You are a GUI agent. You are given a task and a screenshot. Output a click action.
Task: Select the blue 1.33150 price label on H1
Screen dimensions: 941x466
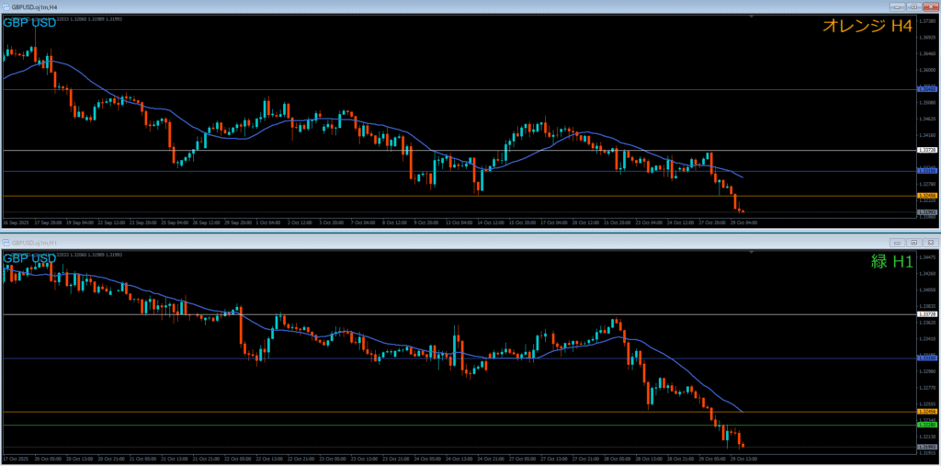coord(926,358)
